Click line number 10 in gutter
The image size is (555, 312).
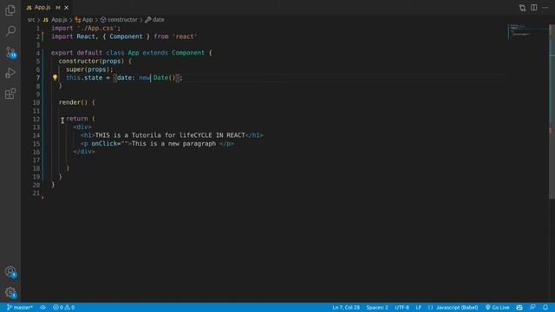(36, 102)
